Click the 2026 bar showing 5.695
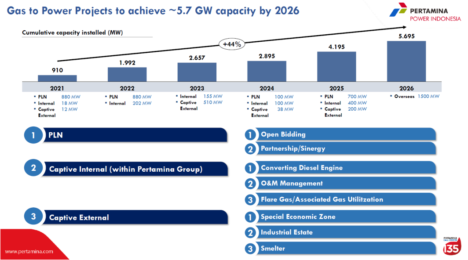Image resolution: width=468 pixels, height=260 pixels. pyautogui.click(x=406, y=61)
